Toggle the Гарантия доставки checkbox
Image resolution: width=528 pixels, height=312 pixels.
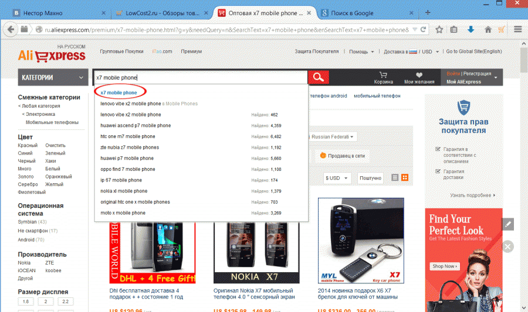[x=438, y=171]
